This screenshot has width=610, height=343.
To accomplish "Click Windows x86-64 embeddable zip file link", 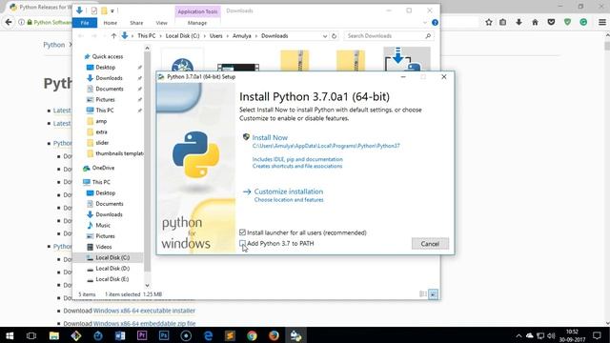I will [144, 323].
